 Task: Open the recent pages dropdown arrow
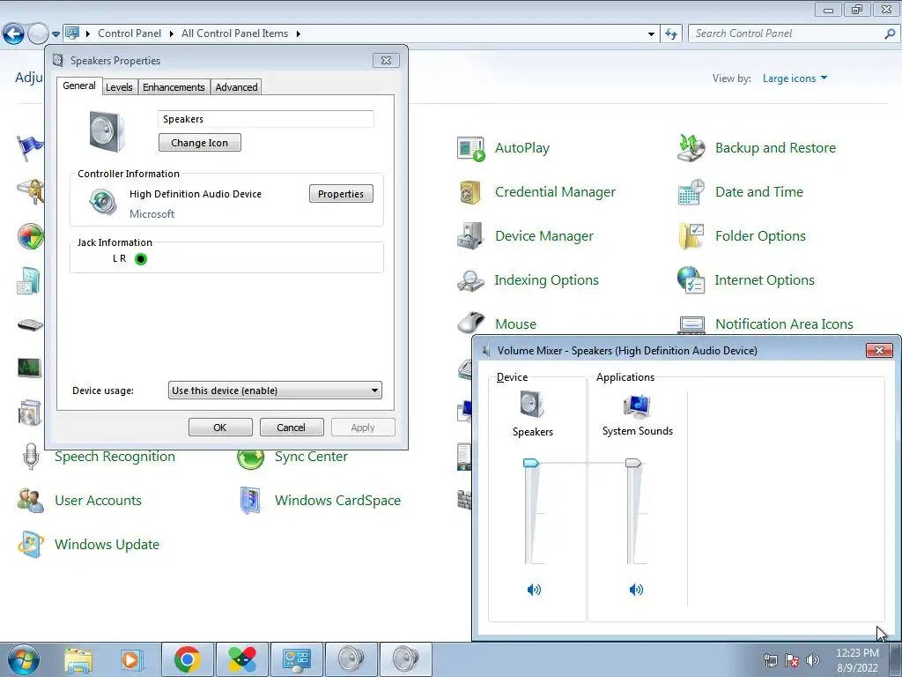55,34
